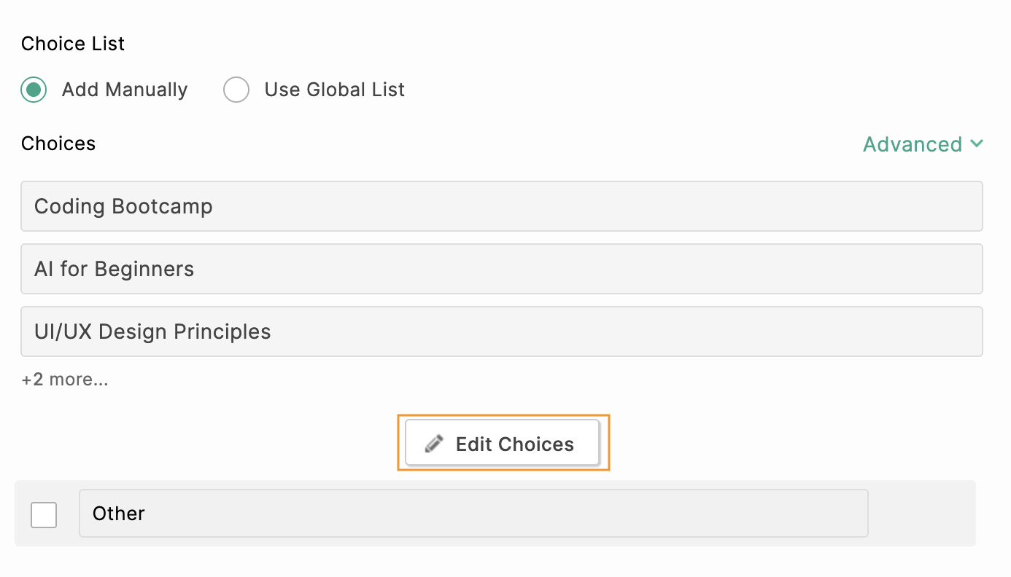This screenshot has height=577, width=1011.
Task: Click the Use Global List label text
Action: (333, 89)
